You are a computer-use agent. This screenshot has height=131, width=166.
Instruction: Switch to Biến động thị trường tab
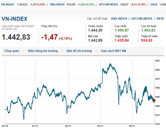(x=43, y=51)
